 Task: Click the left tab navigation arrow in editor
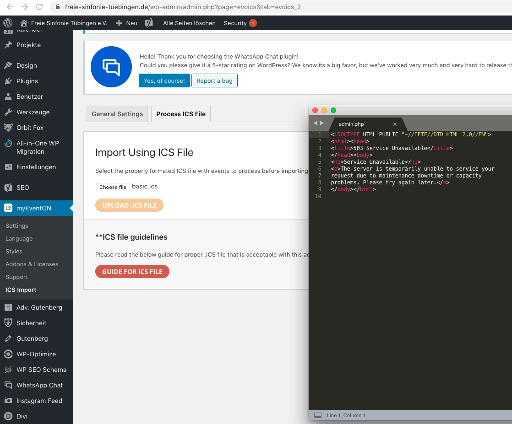[x=315, y=123]
